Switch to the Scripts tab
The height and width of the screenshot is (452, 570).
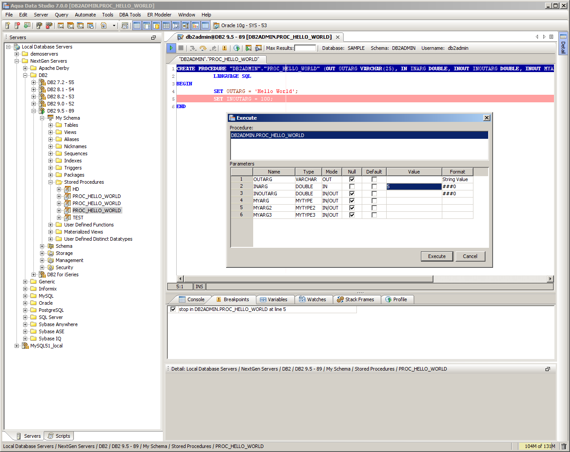59,436
